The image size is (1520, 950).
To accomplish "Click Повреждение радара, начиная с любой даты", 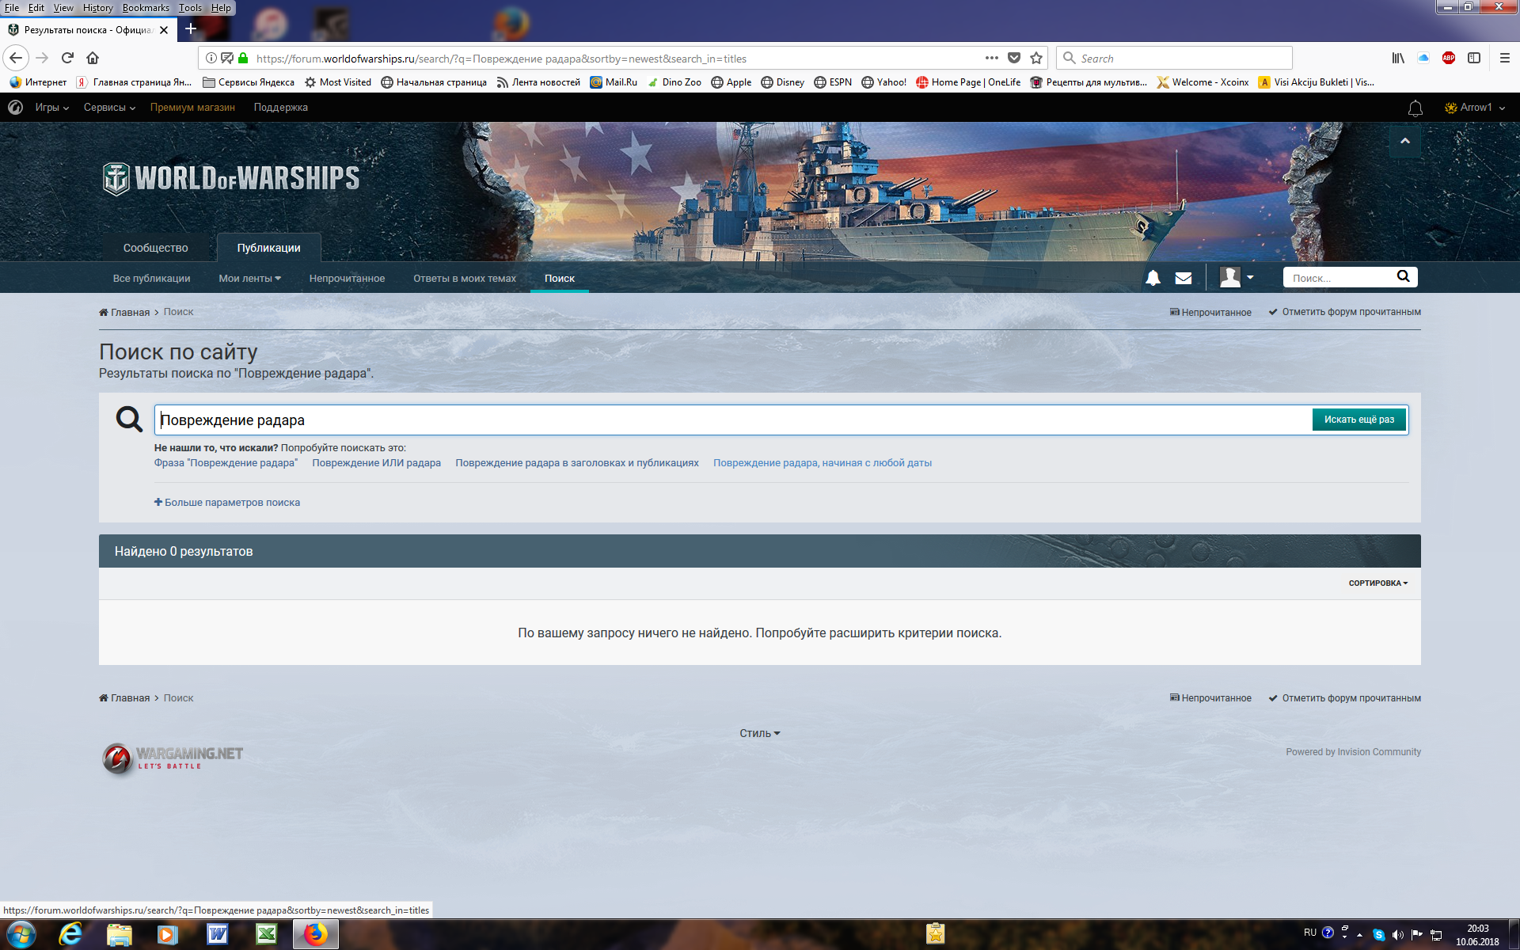I will (x=822, y=462).
